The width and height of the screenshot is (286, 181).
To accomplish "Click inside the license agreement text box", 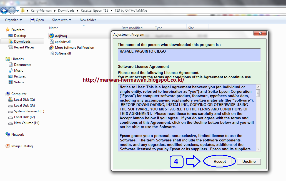I will click(x=187, y=118).
